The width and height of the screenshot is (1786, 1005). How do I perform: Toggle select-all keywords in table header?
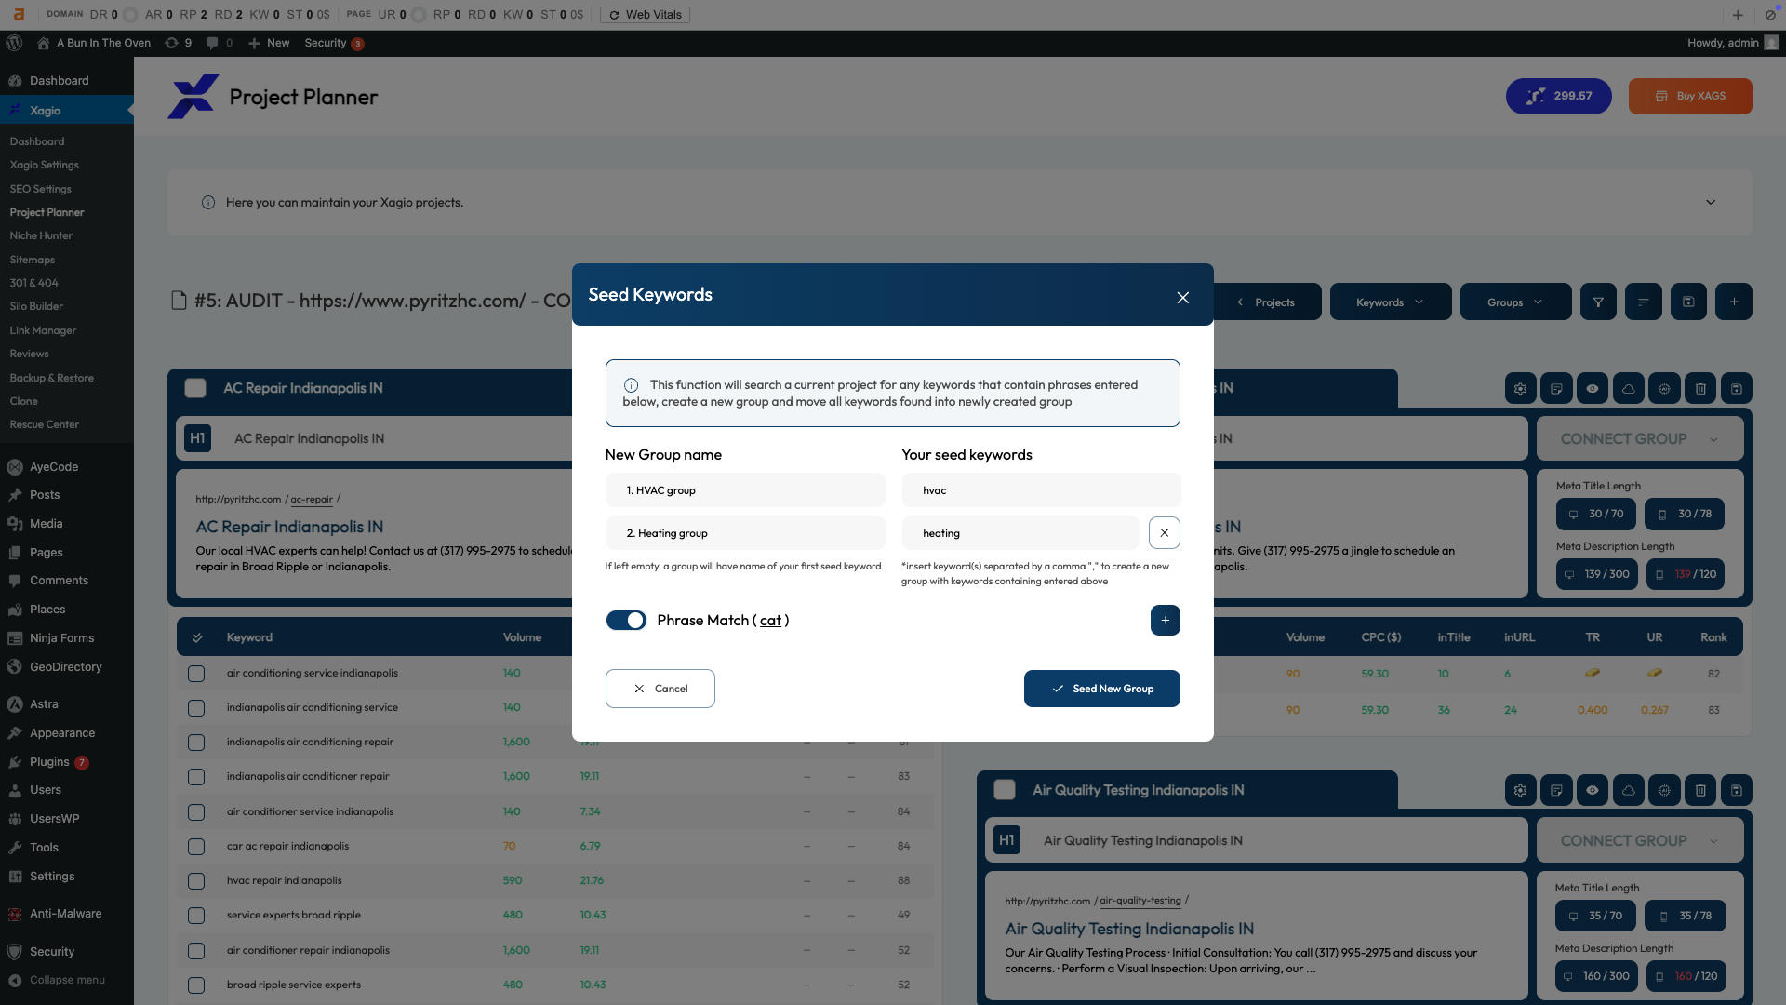[x=197, y=638]
